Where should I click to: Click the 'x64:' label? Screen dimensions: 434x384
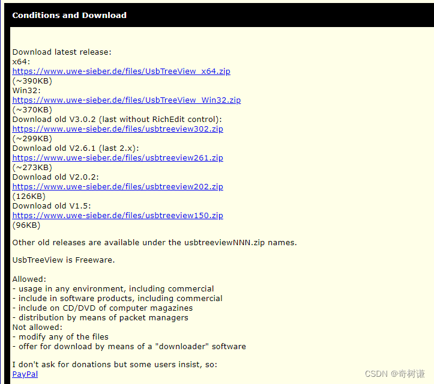point(21,61)
